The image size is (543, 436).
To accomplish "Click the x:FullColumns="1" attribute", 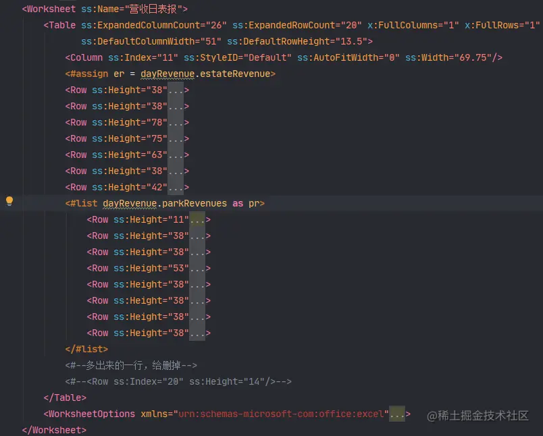I will (413, 25).
